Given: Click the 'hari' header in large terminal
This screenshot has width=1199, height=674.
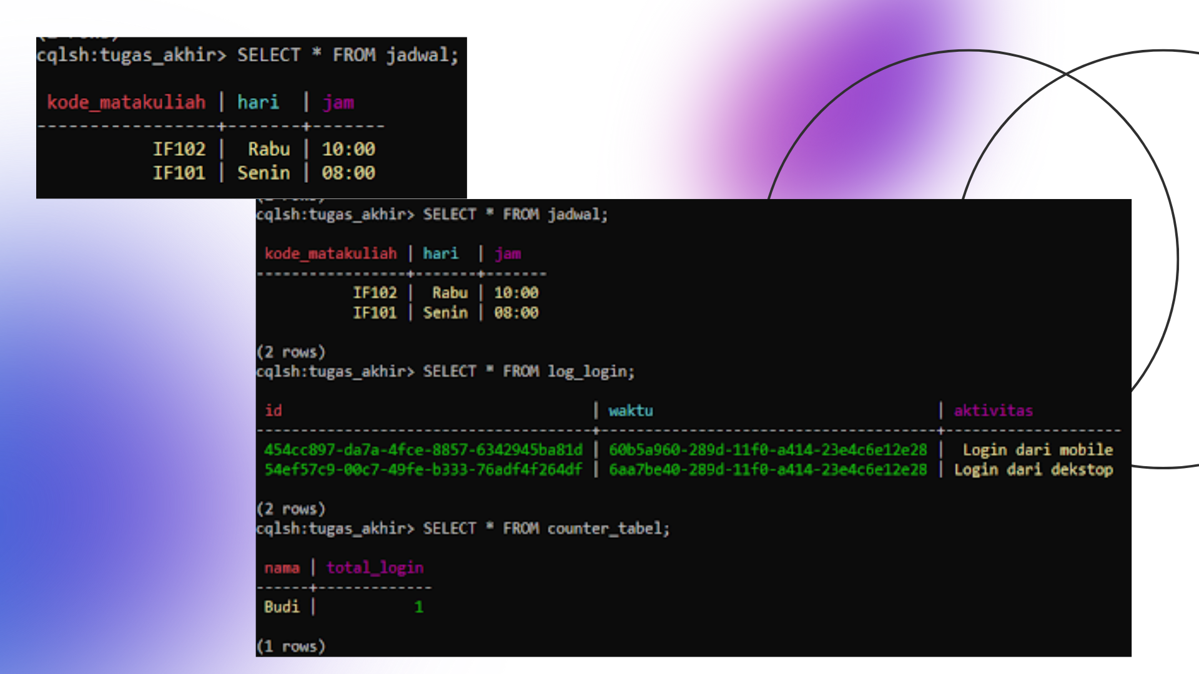Looking at the screenshot, I should [x=440, y=253].
